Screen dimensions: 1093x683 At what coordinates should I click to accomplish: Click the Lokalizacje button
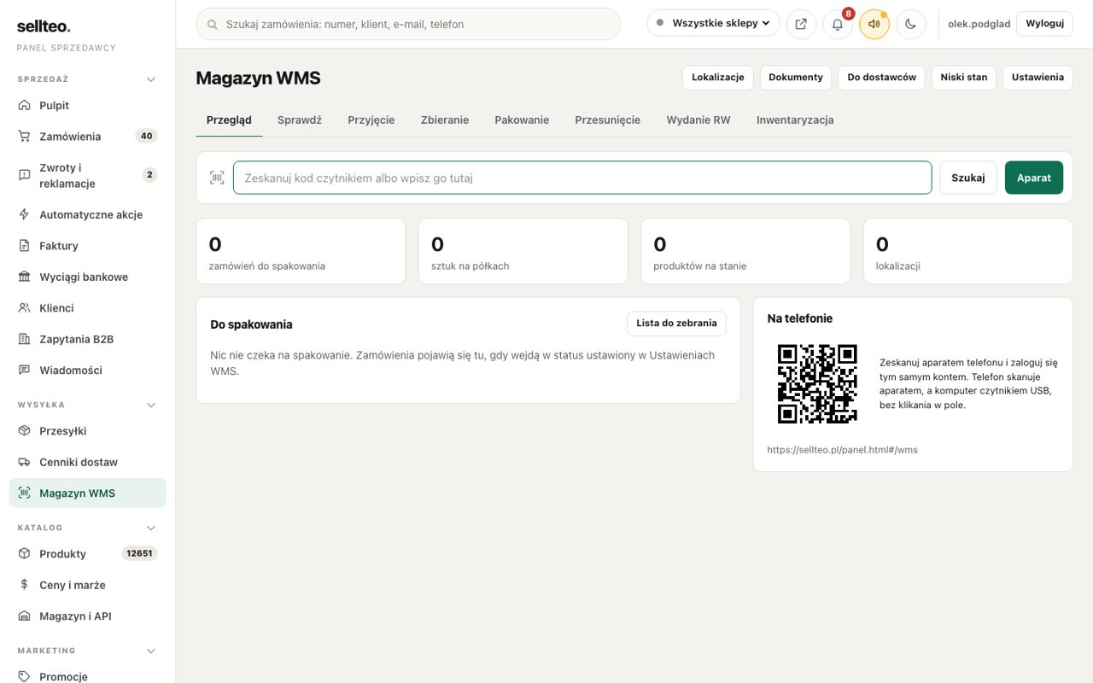718,77
